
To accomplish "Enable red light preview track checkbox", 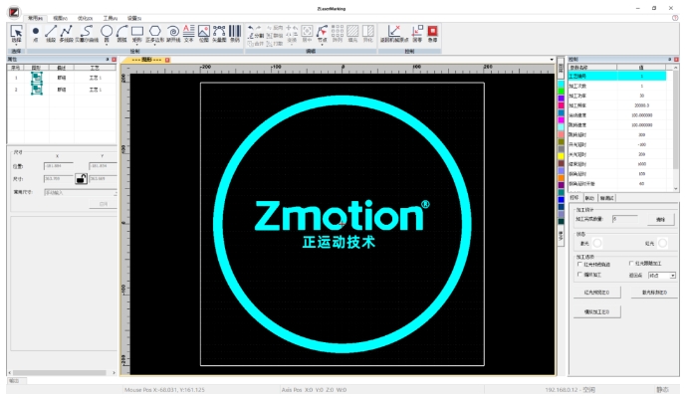I will 580,264.
